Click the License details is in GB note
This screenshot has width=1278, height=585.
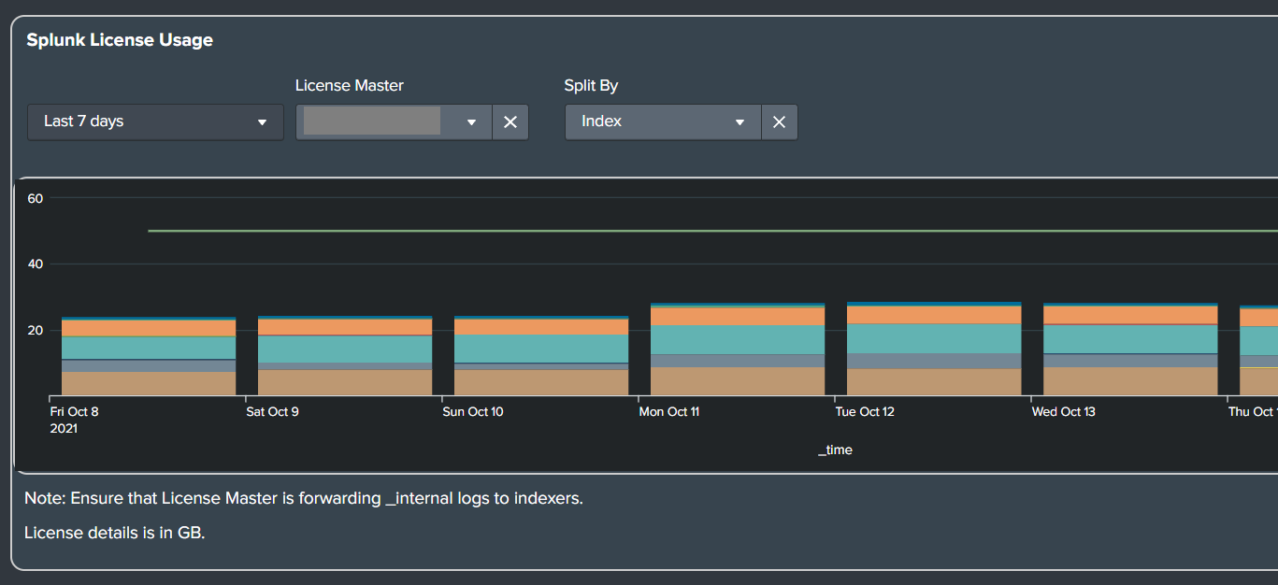tap(114, 533)
